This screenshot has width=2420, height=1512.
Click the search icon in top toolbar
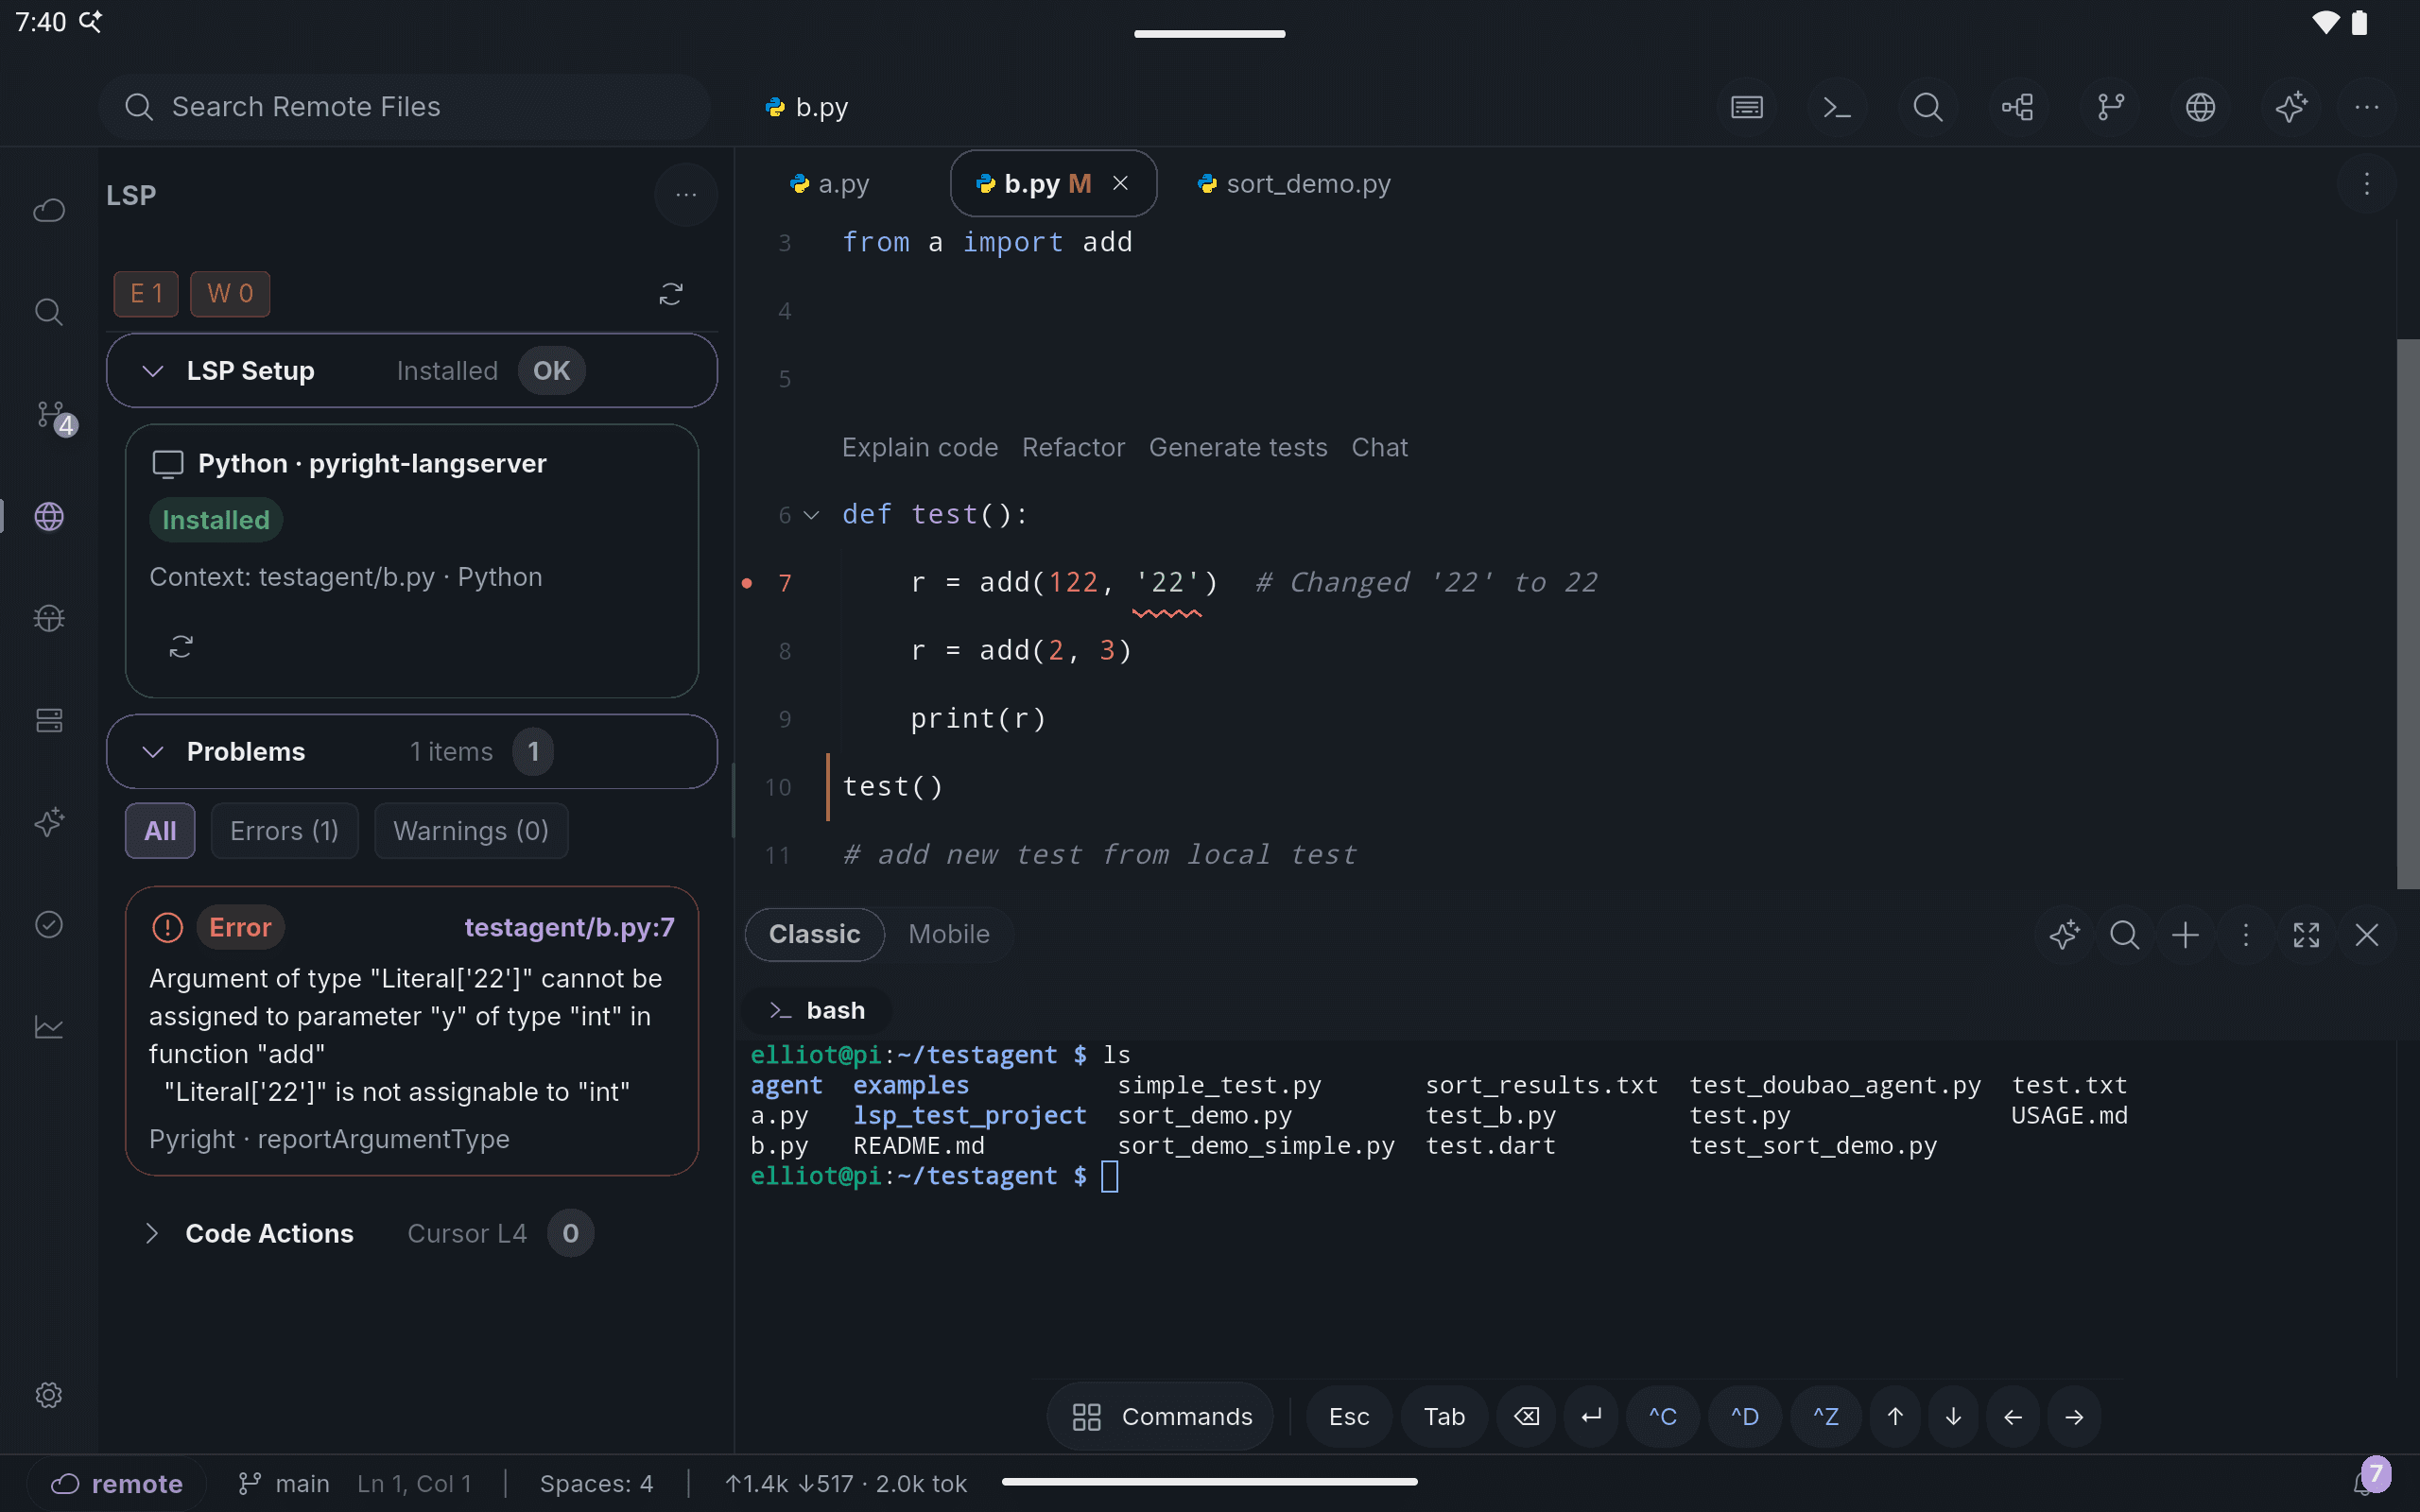point(1927,107)
